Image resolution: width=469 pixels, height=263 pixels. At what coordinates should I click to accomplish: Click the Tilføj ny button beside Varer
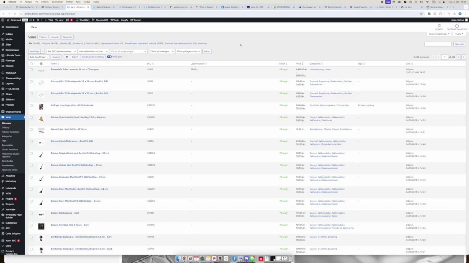pyautogui.click(x=43, y=37)
